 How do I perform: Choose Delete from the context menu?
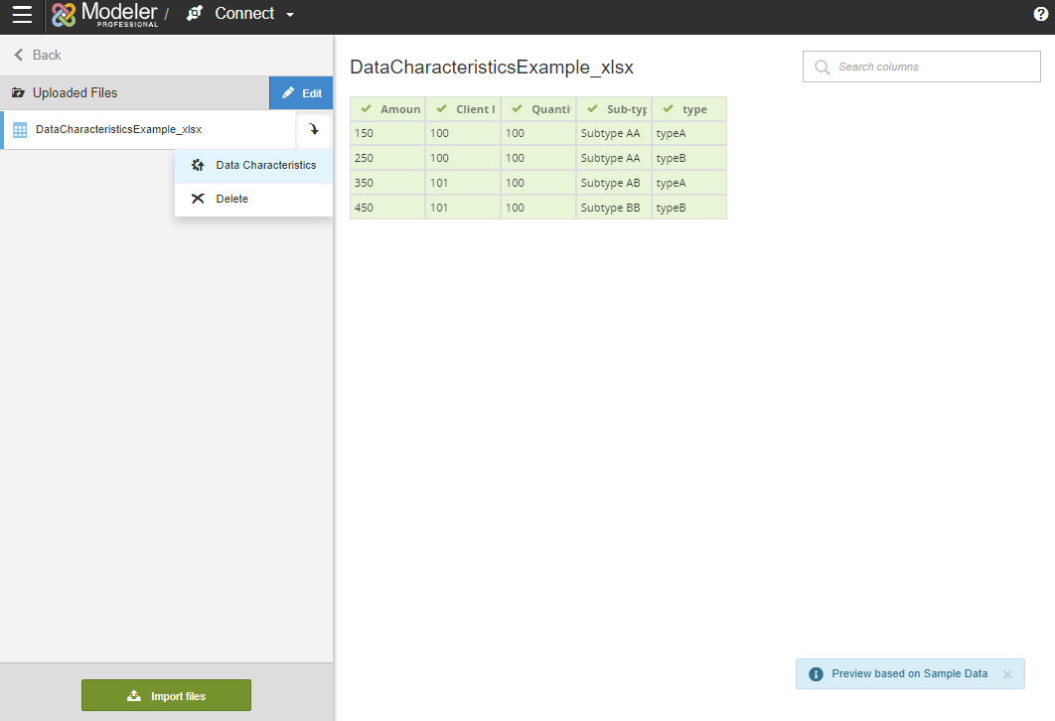(x=231, y=199)
